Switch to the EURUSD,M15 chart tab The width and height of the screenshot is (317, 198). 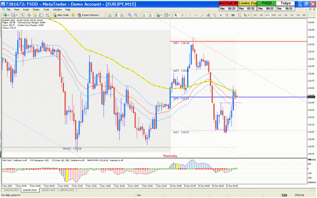11,190
